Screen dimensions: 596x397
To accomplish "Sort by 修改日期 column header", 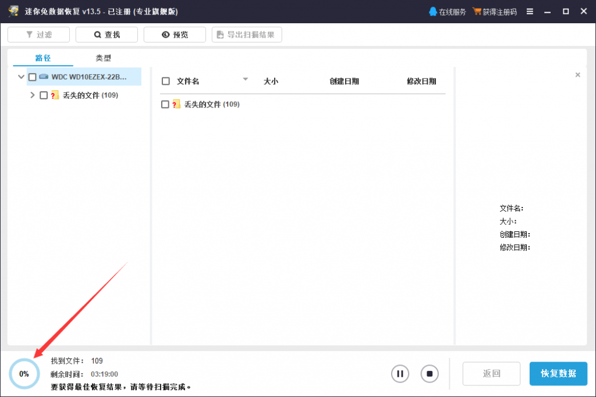I will tap(421, 81).
